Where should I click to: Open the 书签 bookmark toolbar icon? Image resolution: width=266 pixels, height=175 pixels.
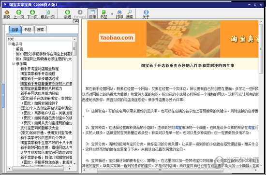coord(103,14)
